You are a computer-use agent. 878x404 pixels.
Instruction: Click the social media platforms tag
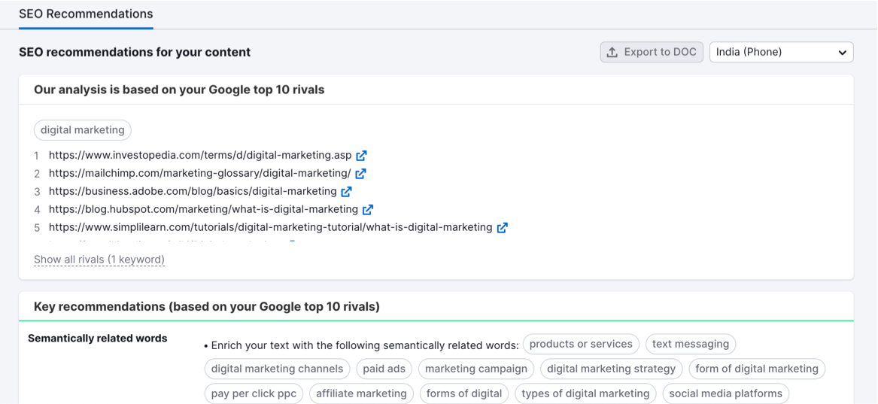(x=725, y=393)
